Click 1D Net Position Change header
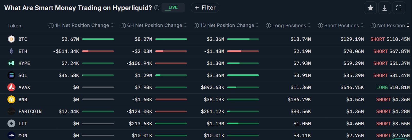This screenshot has height=140, width=412. 227,25
